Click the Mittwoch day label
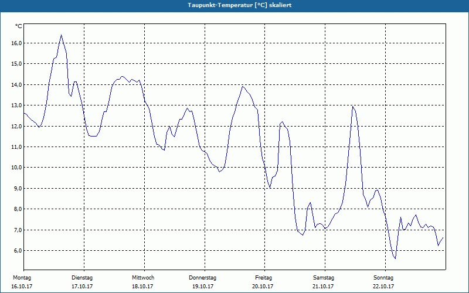 (143, 278)
